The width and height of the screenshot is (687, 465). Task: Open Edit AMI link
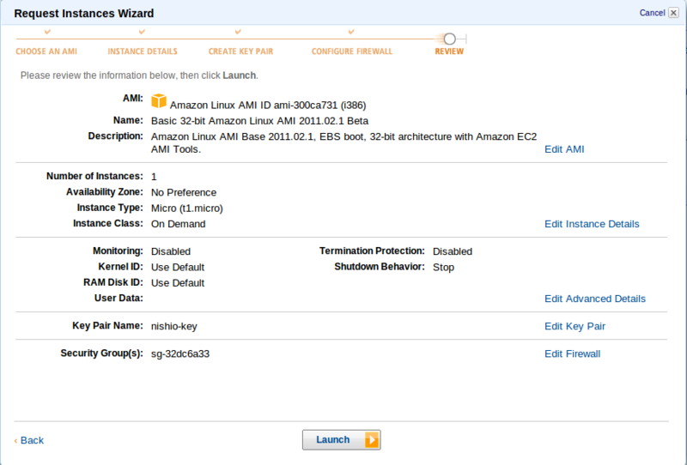click(564, 149)
